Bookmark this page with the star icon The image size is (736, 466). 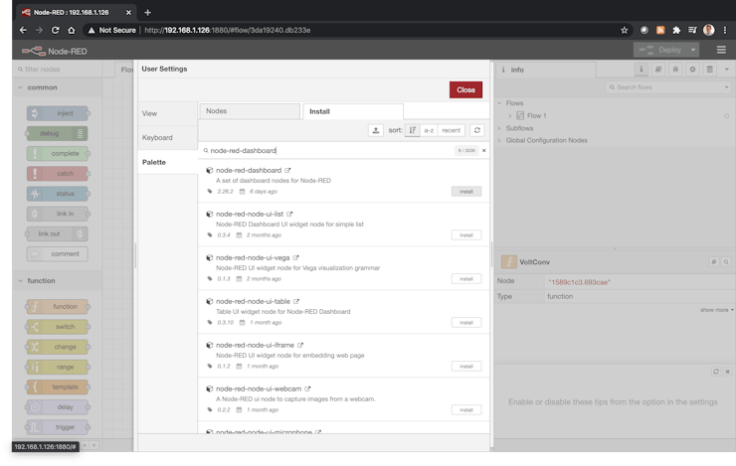[x=624, y=30]
